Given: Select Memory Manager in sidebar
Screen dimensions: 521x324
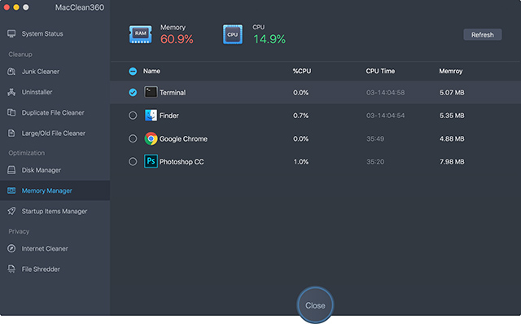Looking at the screenshot, I should pos(55,190).
